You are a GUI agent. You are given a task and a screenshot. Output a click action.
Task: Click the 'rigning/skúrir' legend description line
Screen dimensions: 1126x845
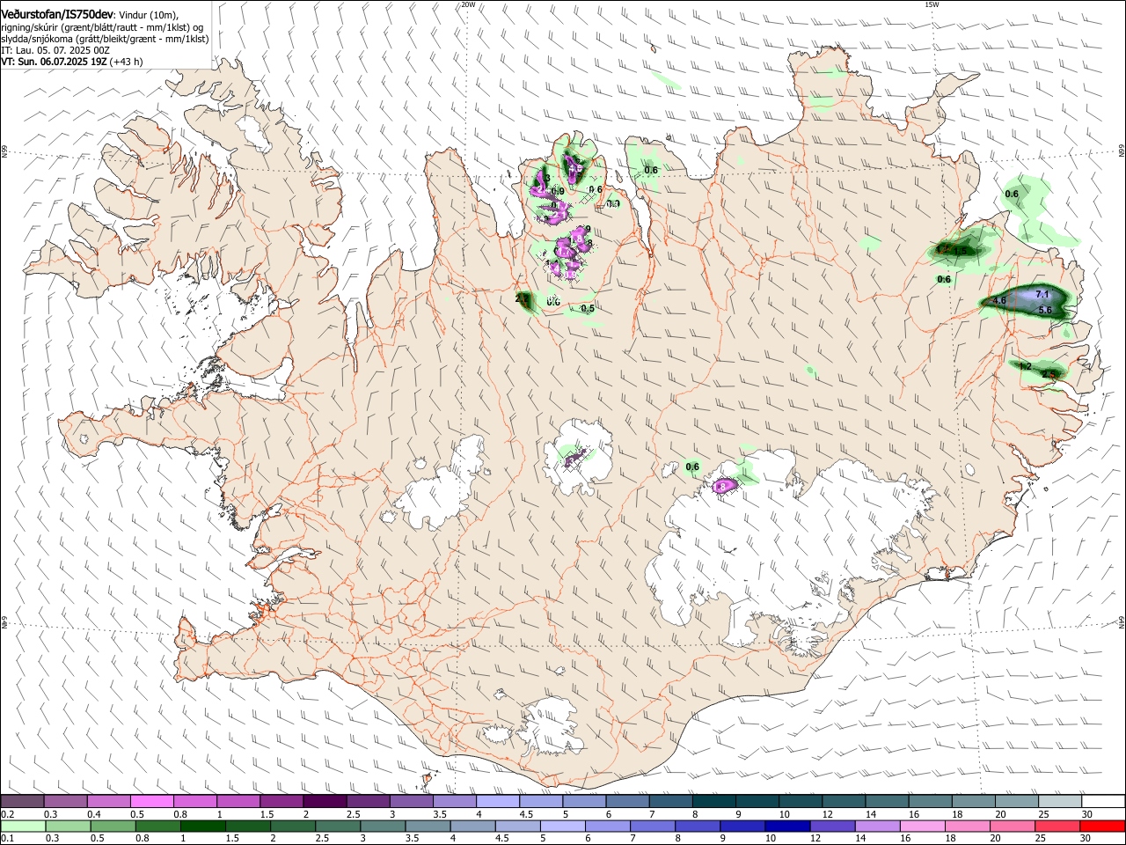pyautogui.click(x=102, y=27)
